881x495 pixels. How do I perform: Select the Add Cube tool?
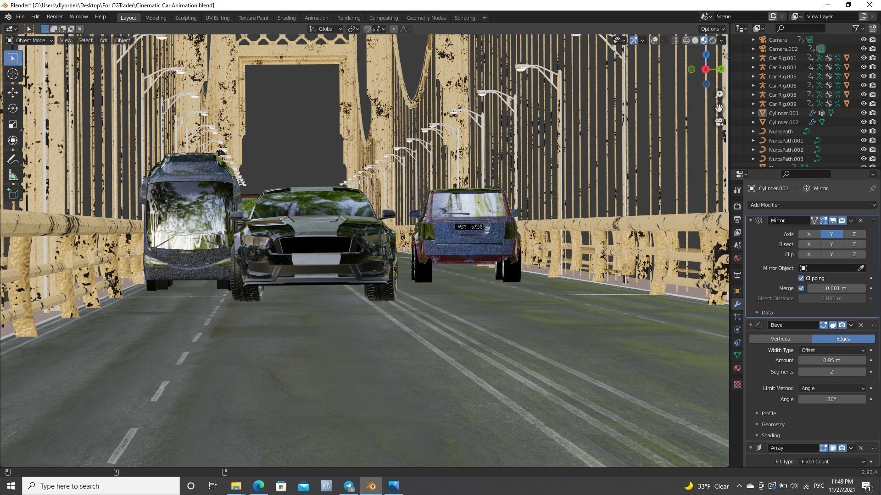[13, 194]
